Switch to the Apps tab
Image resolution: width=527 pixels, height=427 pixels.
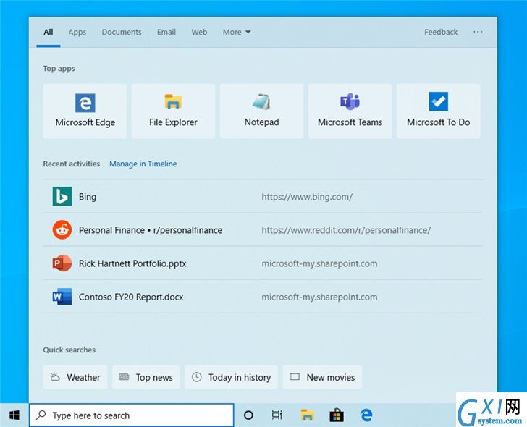tap(77, 33)
